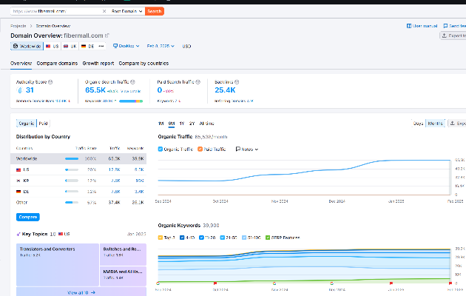Set chart range to 6M

[x=172, y=124]
